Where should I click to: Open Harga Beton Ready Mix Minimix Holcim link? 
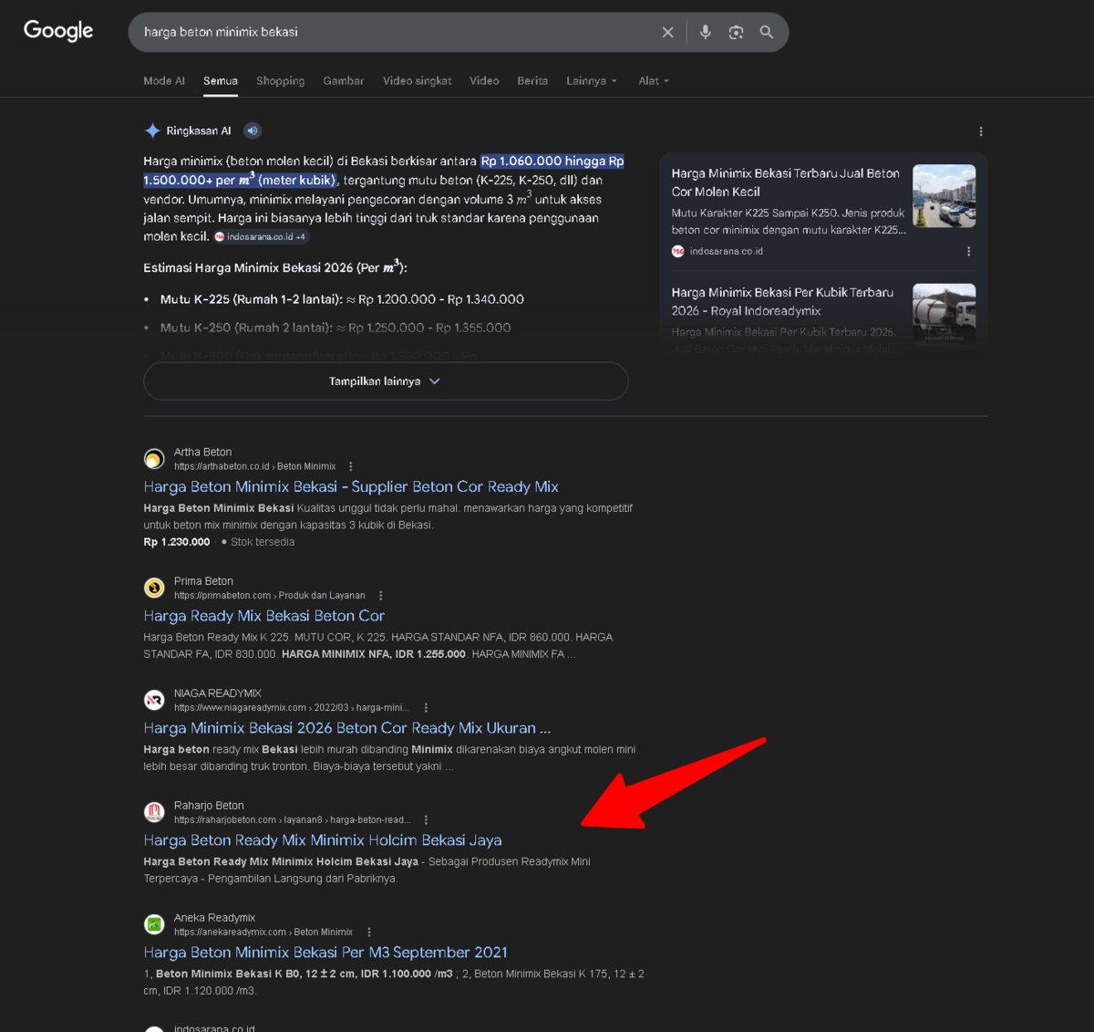pos(323,840)
